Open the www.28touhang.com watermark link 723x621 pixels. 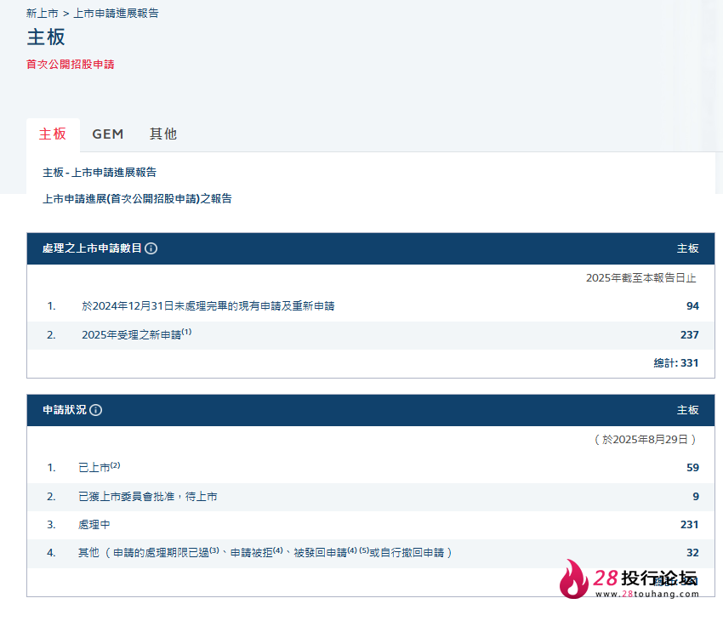pyautogui.click(x=647, y=595)
